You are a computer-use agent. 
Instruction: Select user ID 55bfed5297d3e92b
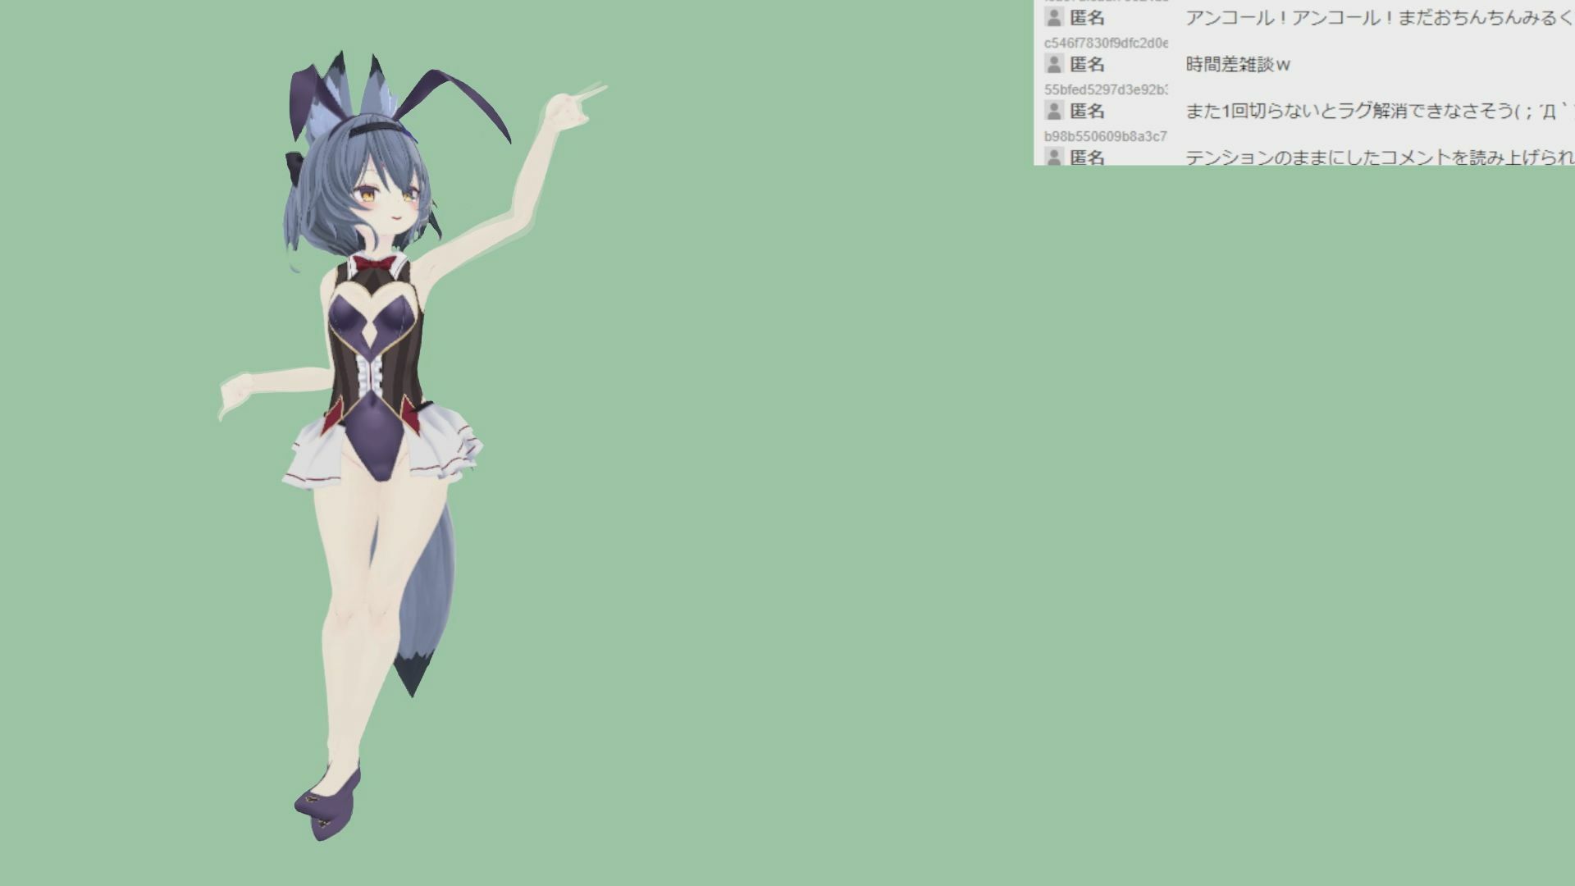(x=1106, y=89)
